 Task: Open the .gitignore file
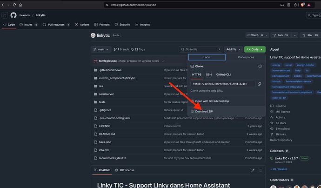coord(105,110)
